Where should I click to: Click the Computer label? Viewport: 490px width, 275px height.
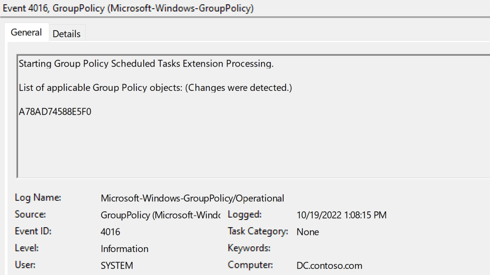(x=250, y=265)
